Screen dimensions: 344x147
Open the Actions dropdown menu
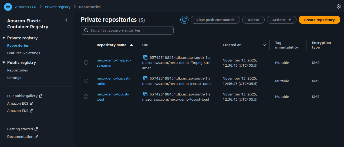282,20
